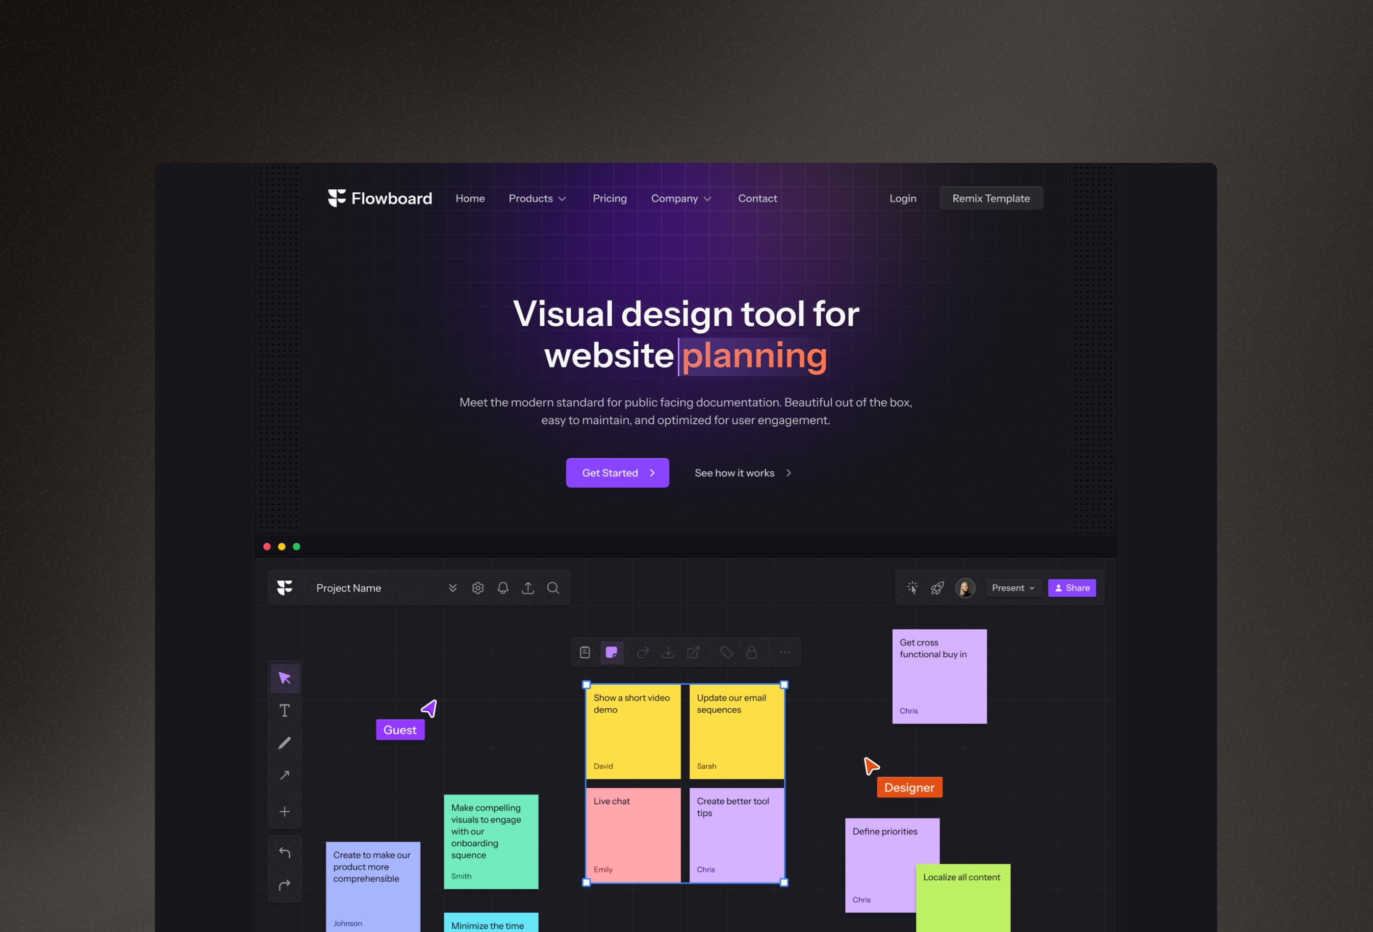Image resolution: width=1373 pixels, height=932 pixels.
Task: Select the Pencil draw tool
Action: tap(285, 743)
